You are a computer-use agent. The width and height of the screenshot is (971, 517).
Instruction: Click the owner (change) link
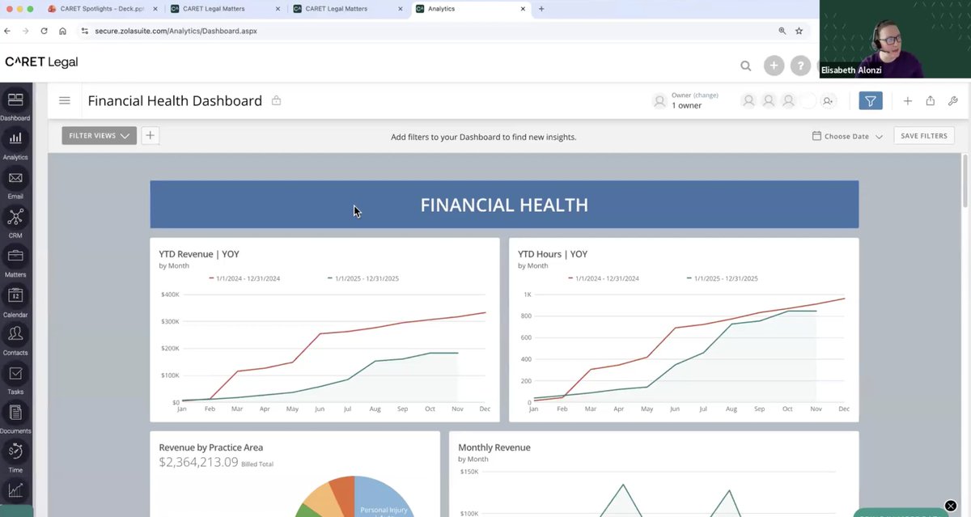click(706, 95)
